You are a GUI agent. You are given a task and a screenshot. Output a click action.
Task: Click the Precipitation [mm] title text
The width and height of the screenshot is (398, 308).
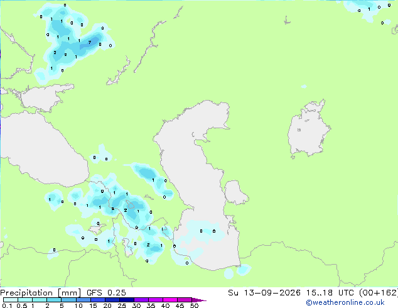point(40,293)
